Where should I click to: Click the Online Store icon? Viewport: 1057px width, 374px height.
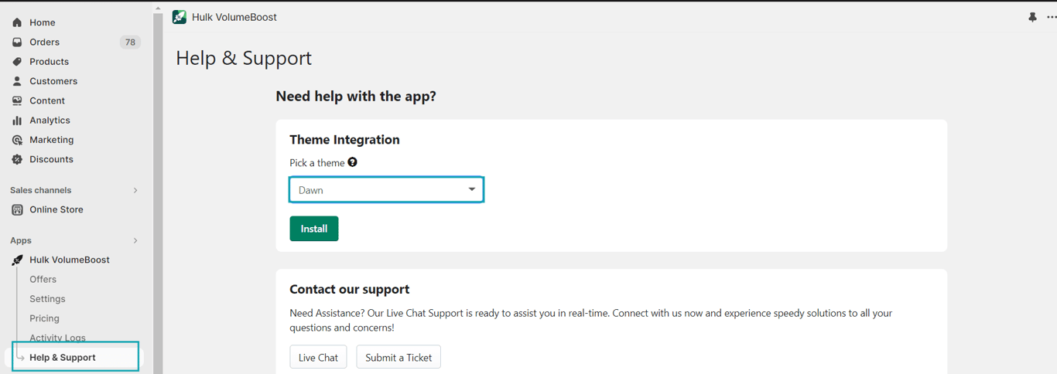pyautogui.click(x=17, y=209)
